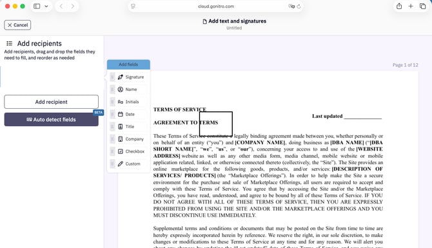Viewport: 432px width, 248px height.
Task: Select the Title field badge icon
Action: pos(121,127)
